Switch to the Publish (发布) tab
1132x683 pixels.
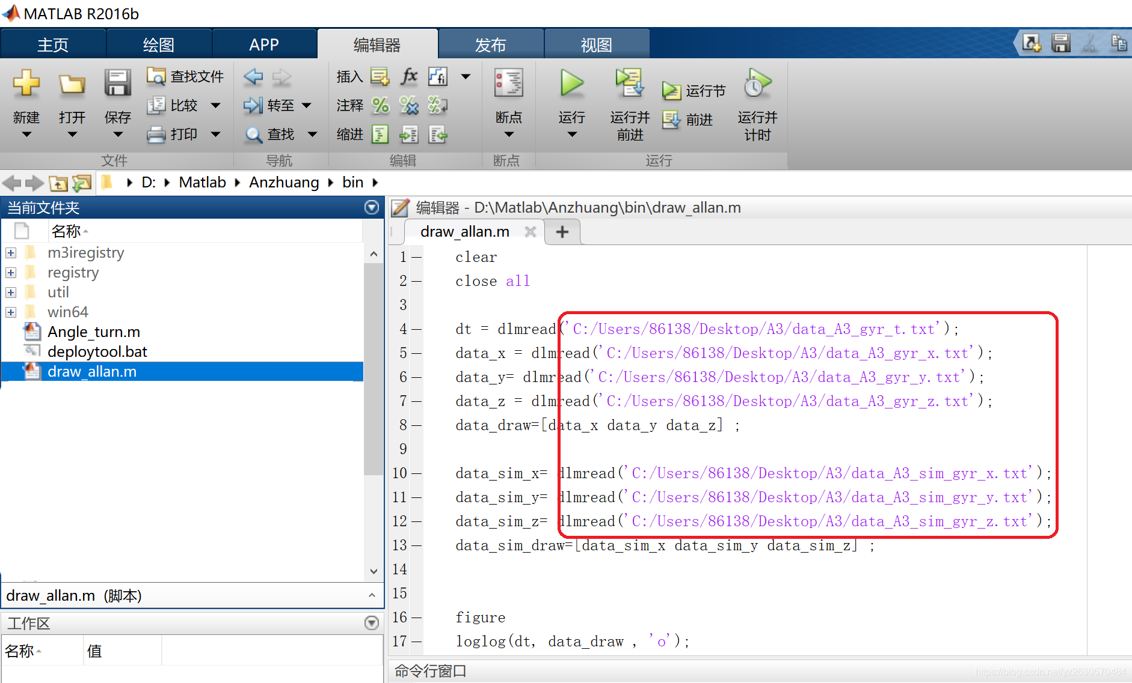tap(491, 44)
